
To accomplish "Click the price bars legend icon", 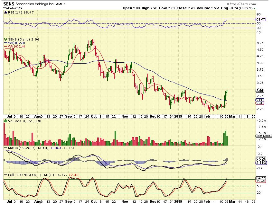I will pos(5,40).
